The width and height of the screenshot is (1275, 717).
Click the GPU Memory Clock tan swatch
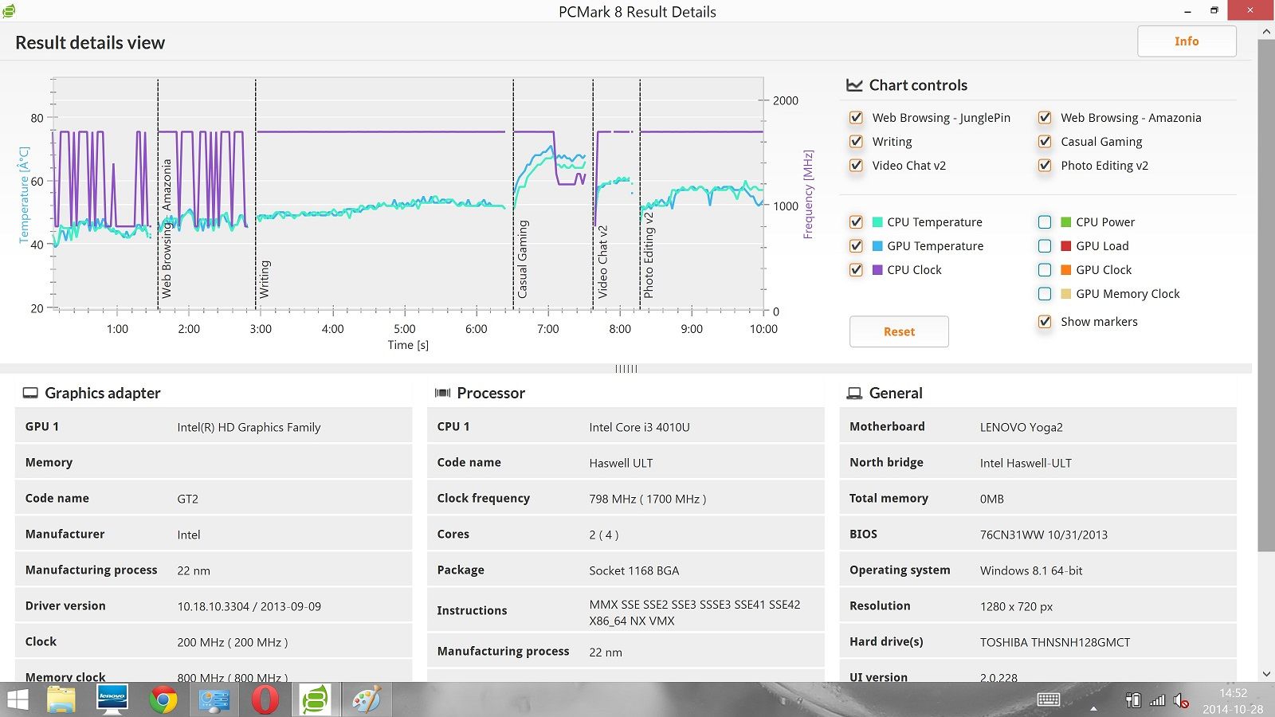[x=1066, y=294]
